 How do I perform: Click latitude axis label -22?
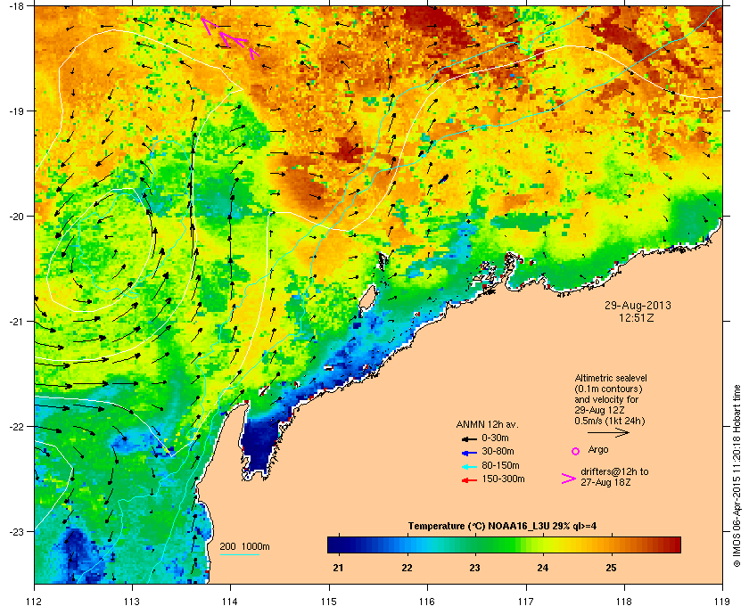(16, 427)
